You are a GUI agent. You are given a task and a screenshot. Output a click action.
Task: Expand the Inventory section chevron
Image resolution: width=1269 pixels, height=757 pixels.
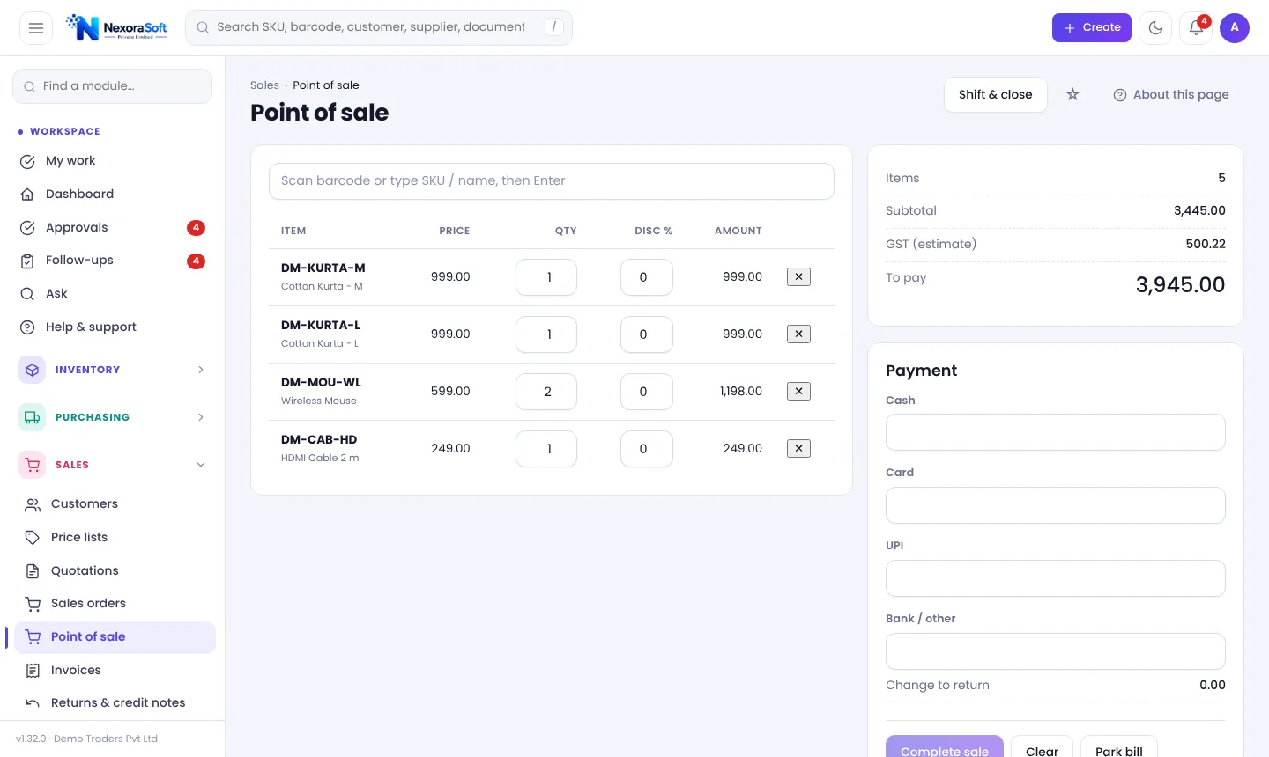(x=201, y=370)
